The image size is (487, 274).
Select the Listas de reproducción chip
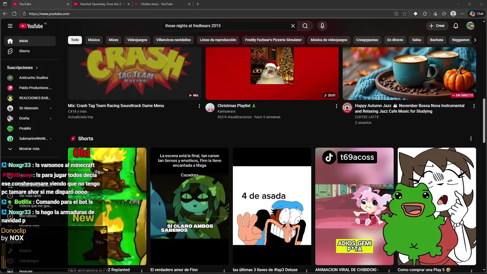pos(218,40)
